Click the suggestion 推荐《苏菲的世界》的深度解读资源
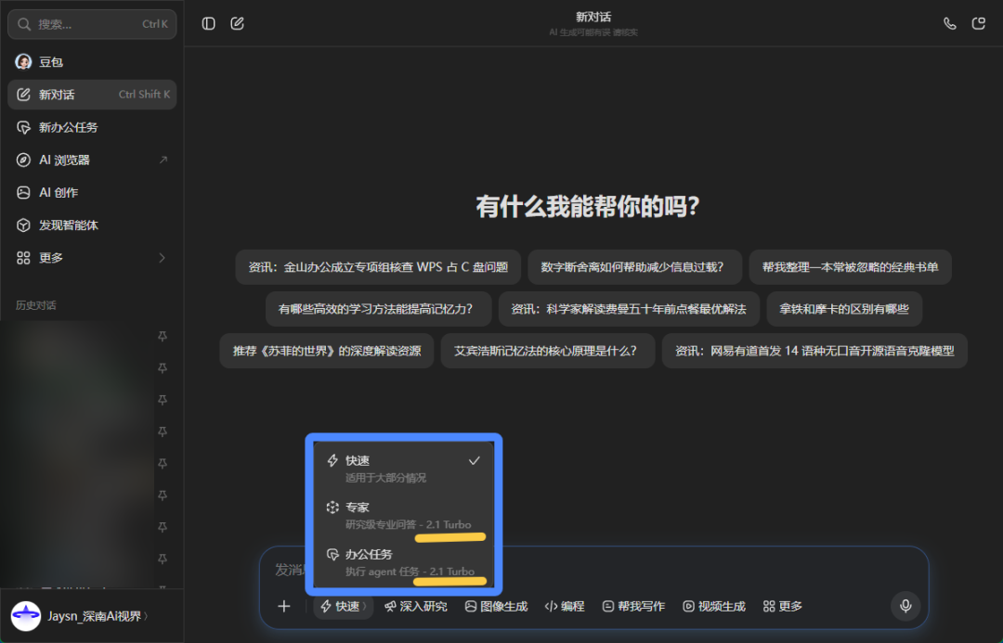This screenshot has width=1003, height=643. point(326,351)
